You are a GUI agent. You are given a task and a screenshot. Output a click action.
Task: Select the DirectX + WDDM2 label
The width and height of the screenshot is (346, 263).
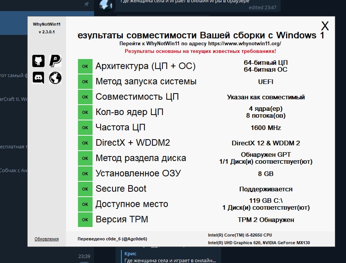pyautogui.click(x=132, y=143)
